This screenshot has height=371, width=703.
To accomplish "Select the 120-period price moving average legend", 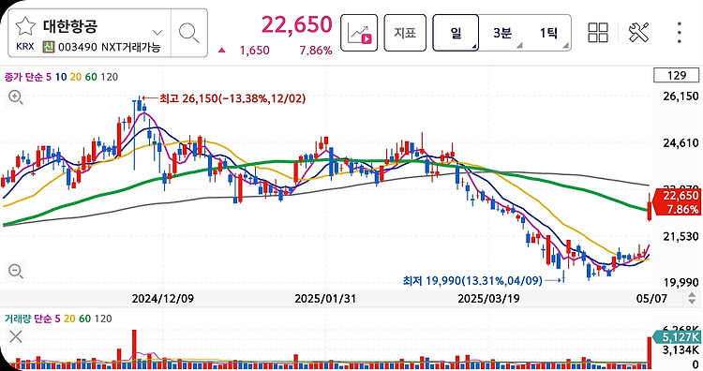I will point(110,77).
